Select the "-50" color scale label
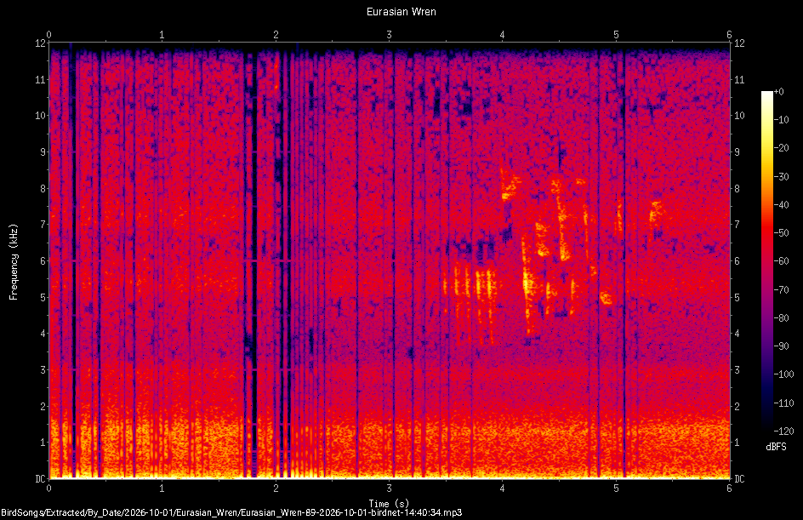Viewport: 803px width, 520px height. click(x=782, y=233)
